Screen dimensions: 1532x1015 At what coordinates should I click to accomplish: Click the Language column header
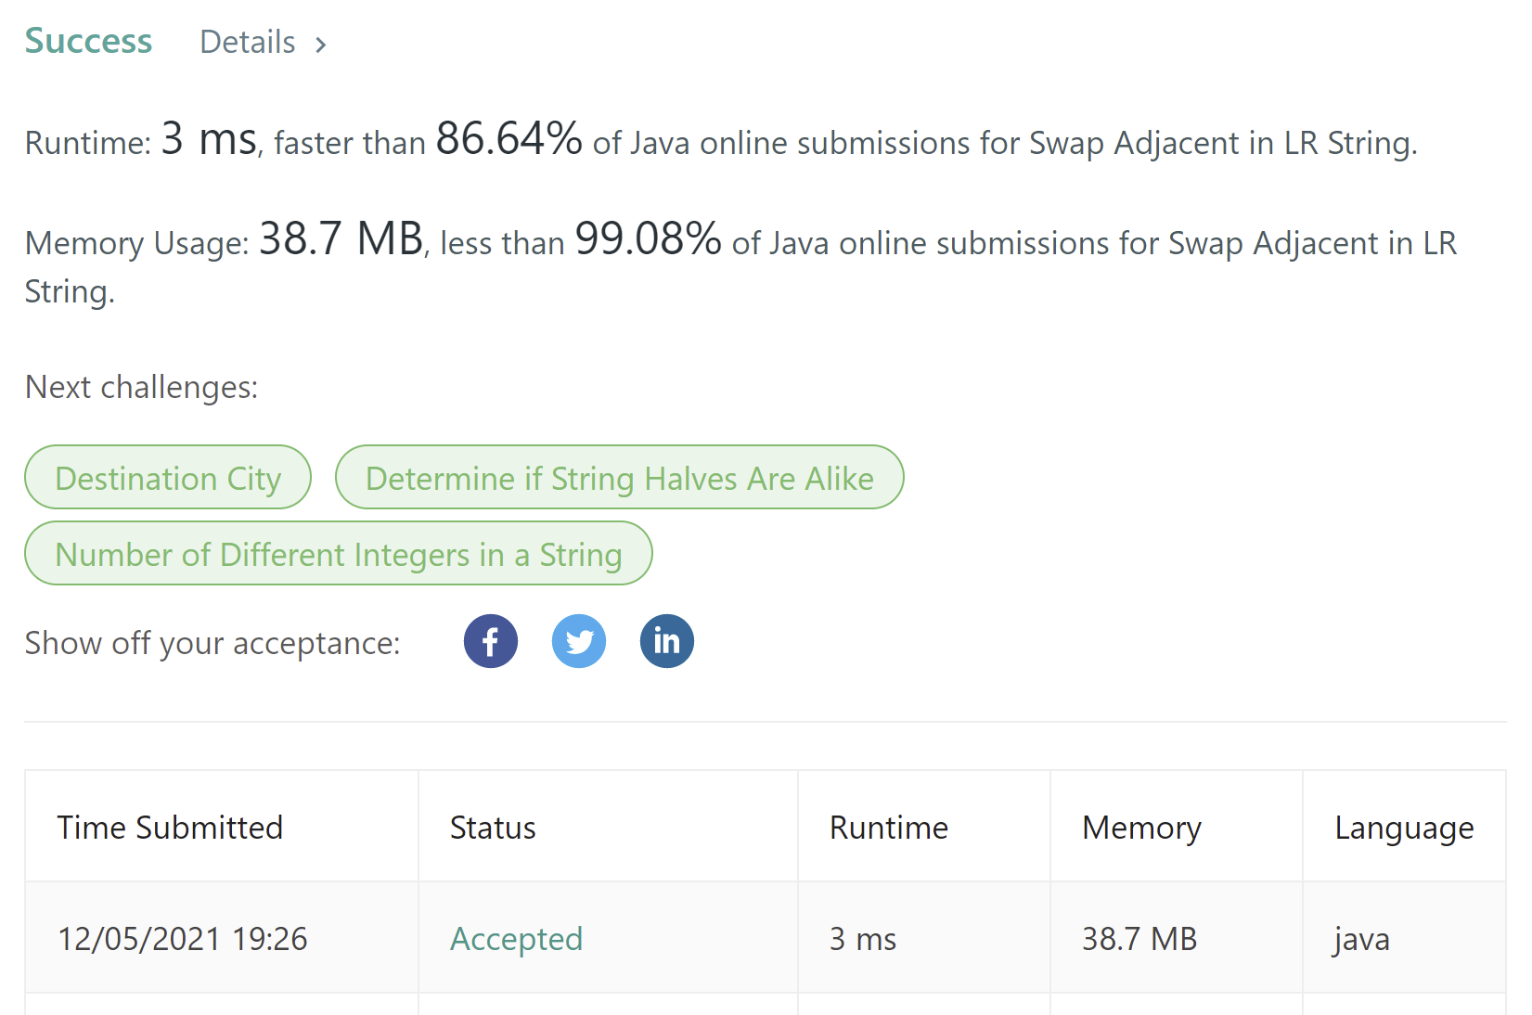click(x=1404, y=827)
